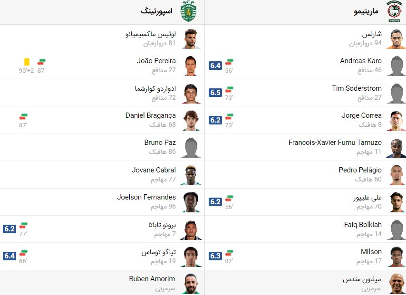Screen dimensions: 406x295
Task: Click the Sporting club crest logo
Action: [189, 11]
